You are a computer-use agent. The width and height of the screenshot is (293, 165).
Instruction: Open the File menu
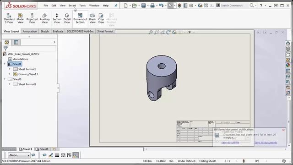[46, 5]
